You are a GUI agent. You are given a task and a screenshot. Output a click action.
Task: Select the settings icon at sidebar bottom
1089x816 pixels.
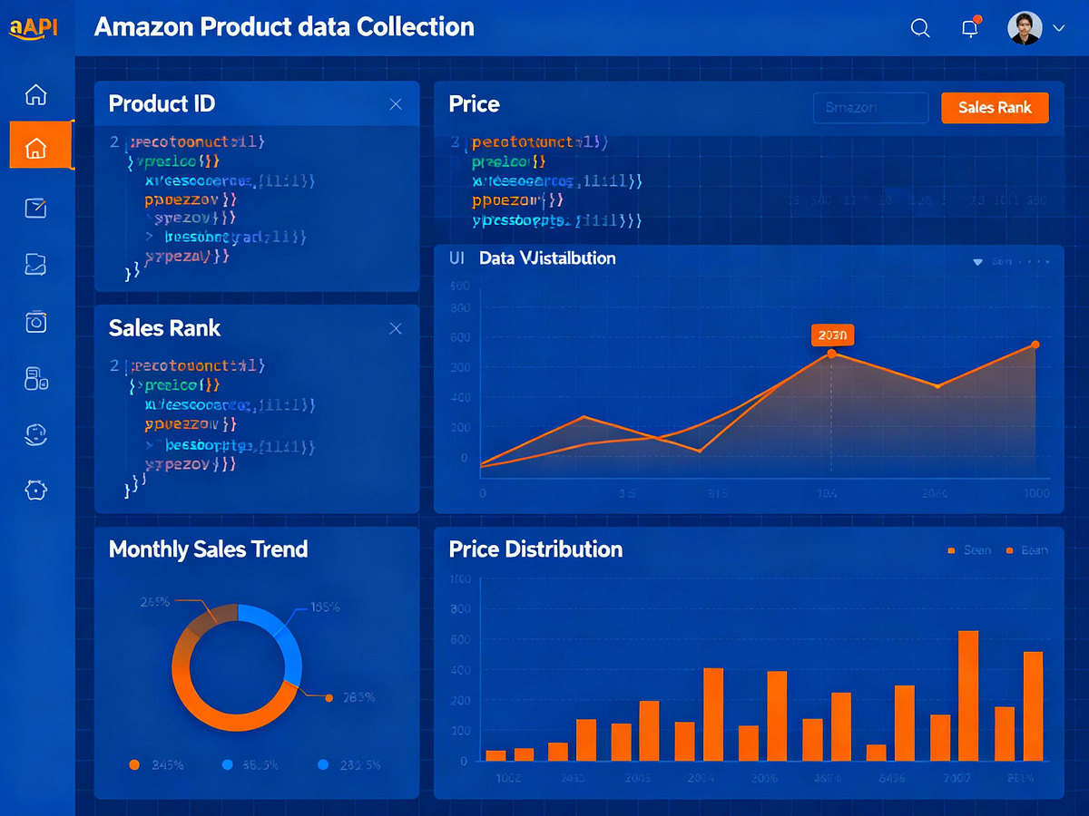[36, 490]
